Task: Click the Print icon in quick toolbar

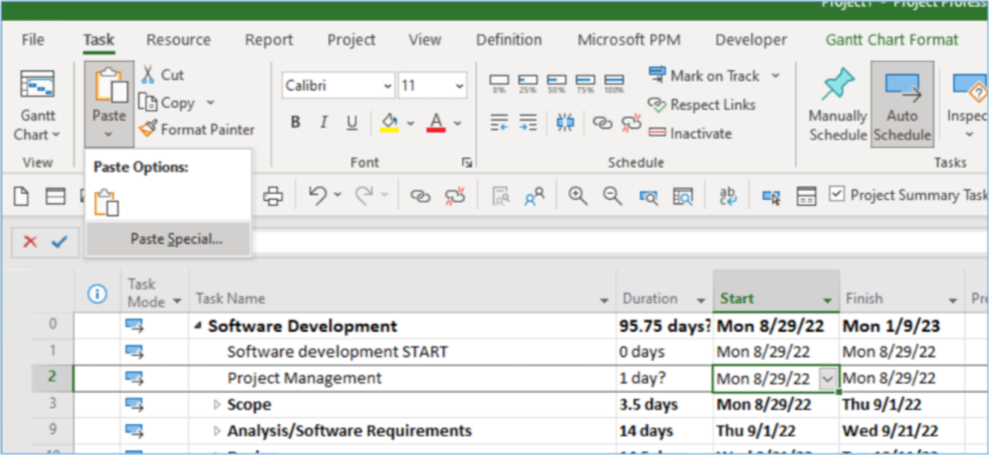Action: click(273, 196)
